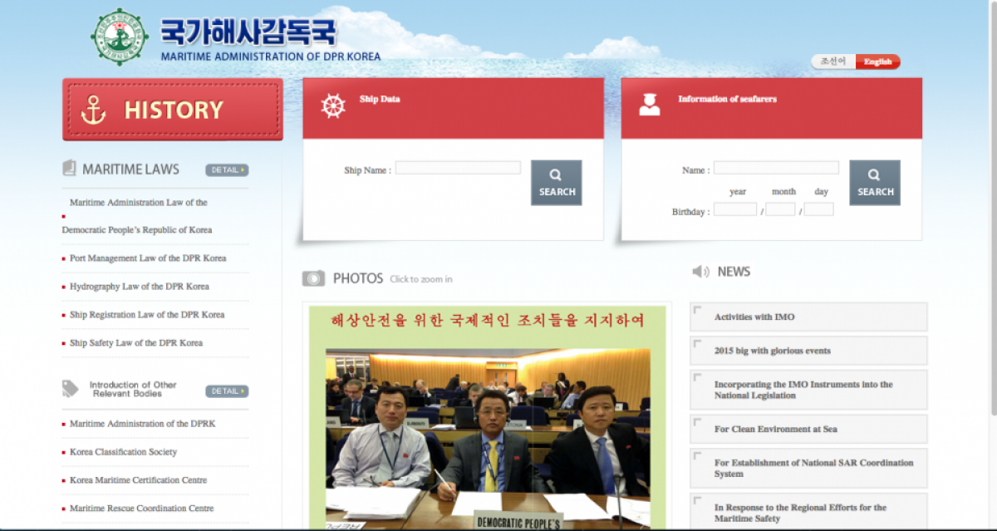Click the ship's wheel icon in Ship Data panel
997x531 pixels.
(332, 106)
